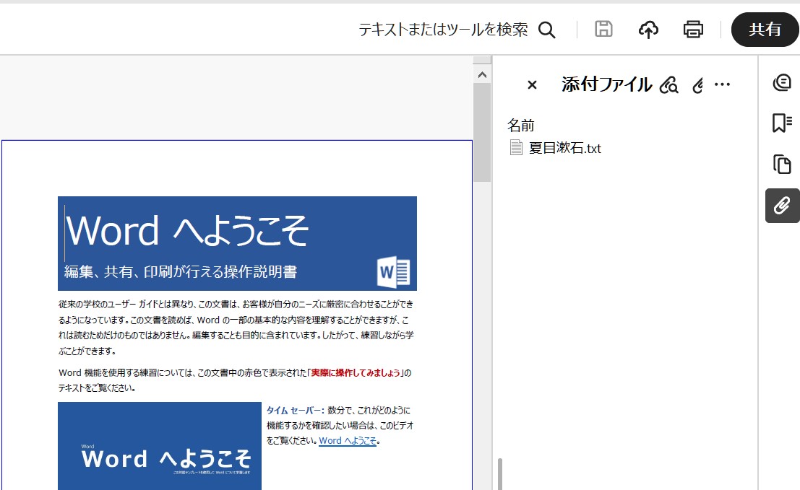This screenshot has width=800, height=490.
Task: Open the page thumbnails panel icon
Action: [x=782, y=165]
